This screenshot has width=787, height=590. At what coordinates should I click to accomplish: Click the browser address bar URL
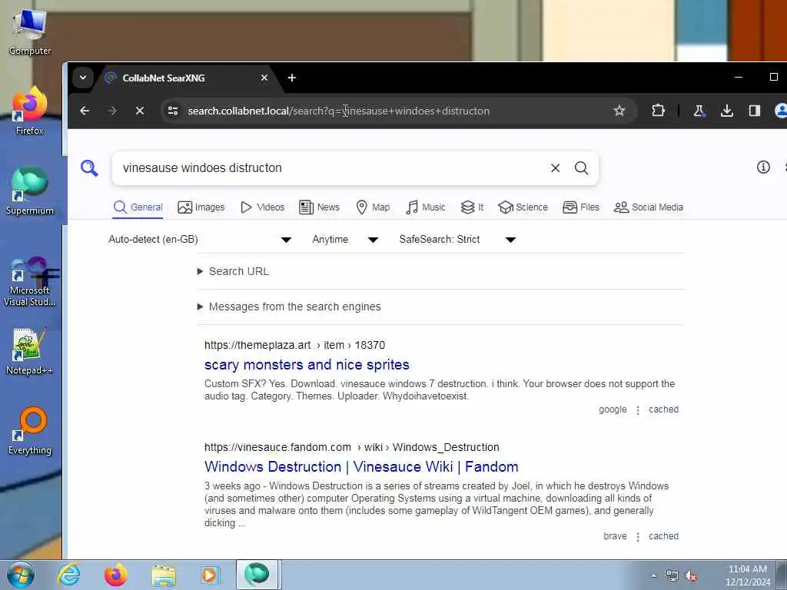pyautogui.click(x=339, y=111)
